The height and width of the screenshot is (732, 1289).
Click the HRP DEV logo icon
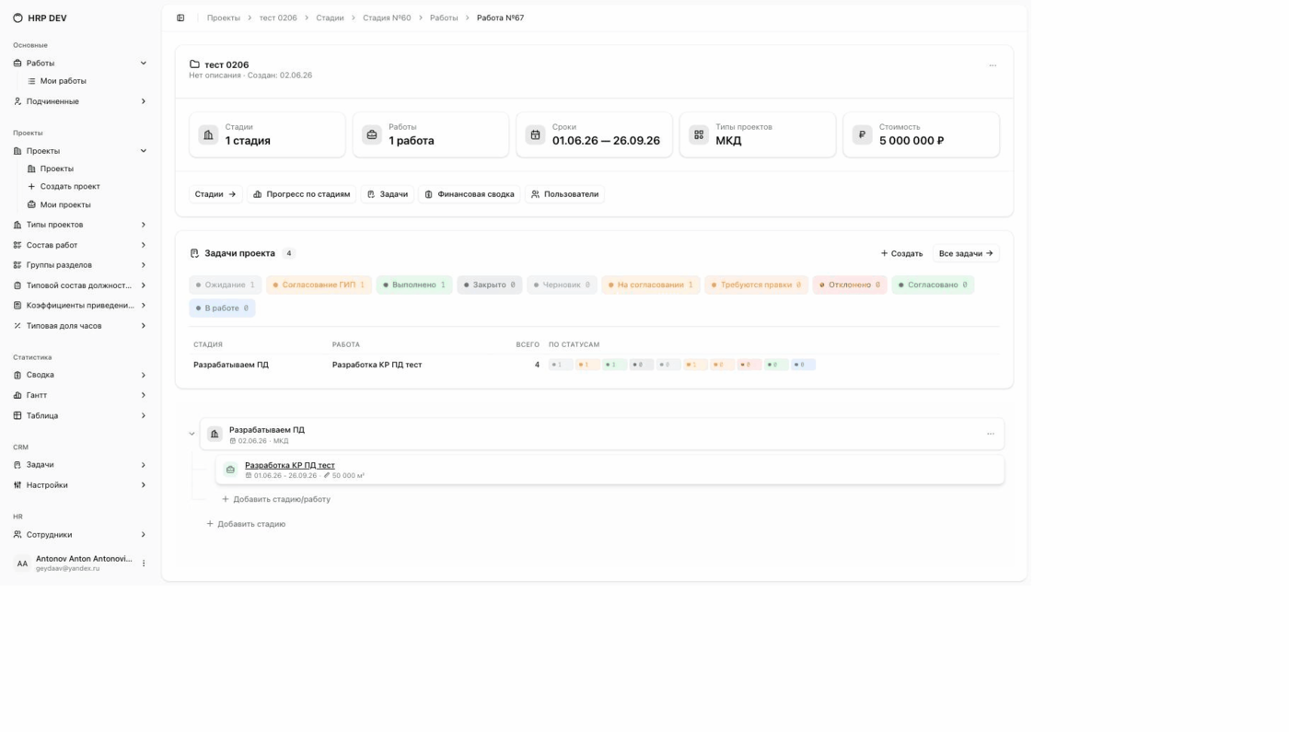coord(17,17)
